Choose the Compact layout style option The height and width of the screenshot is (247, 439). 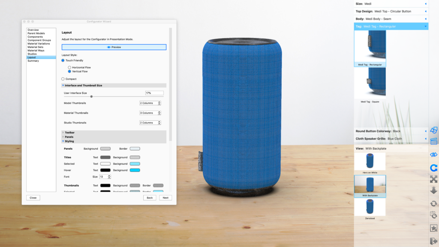[63, 79]
